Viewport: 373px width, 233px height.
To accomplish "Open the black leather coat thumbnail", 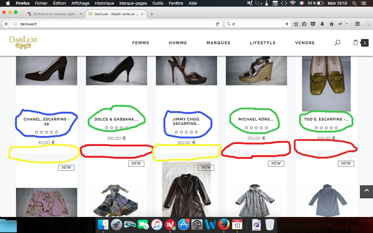I will [186, 189].
